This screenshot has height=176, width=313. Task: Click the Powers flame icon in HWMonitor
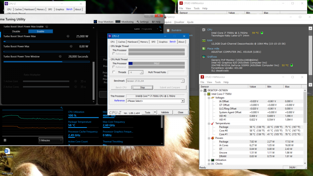pyautogui.click(x=212, y=138)
